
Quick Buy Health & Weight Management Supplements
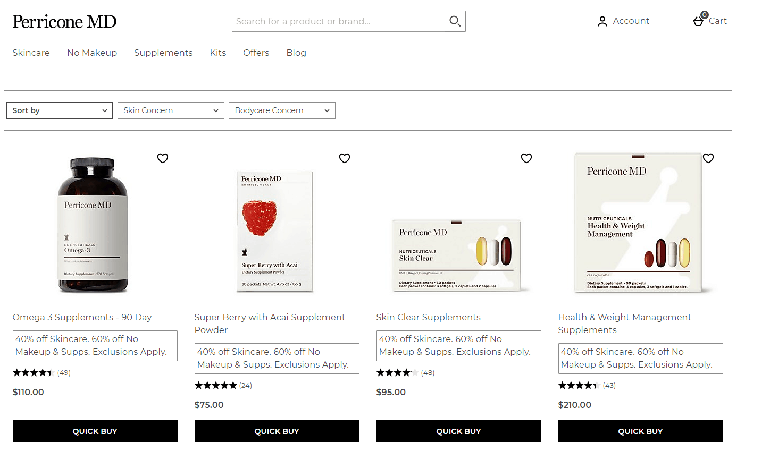(641, 431)
